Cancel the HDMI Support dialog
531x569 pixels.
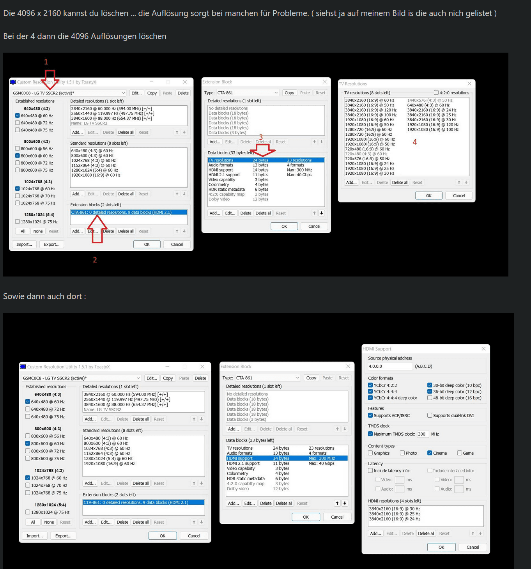point(473,547)
